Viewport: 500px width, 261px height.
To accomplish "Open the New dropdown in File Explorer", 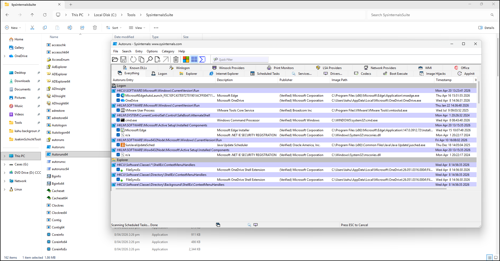I will [13, 28].
